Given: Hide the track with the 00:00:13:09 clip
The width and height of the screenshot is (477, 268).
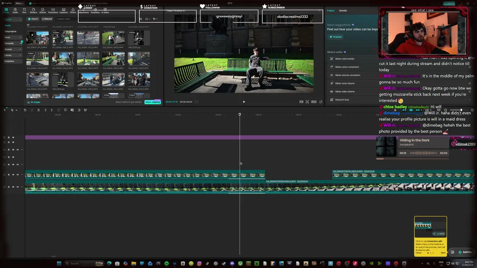Looking at the screenshot, I should 13,175.
